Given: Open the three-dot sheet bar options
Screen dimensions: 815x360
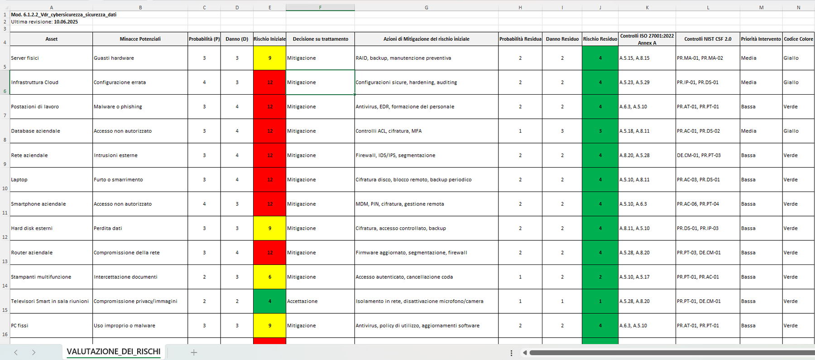Looking at the screenshot, I should coord(511,353).
